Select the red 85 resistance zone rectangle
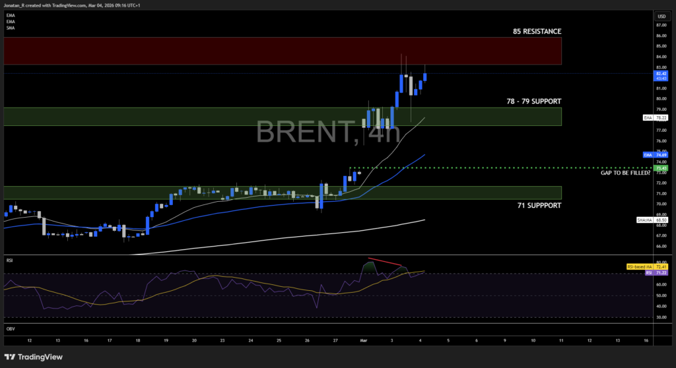This screenshot has height=368, width=676. point(283,51)
